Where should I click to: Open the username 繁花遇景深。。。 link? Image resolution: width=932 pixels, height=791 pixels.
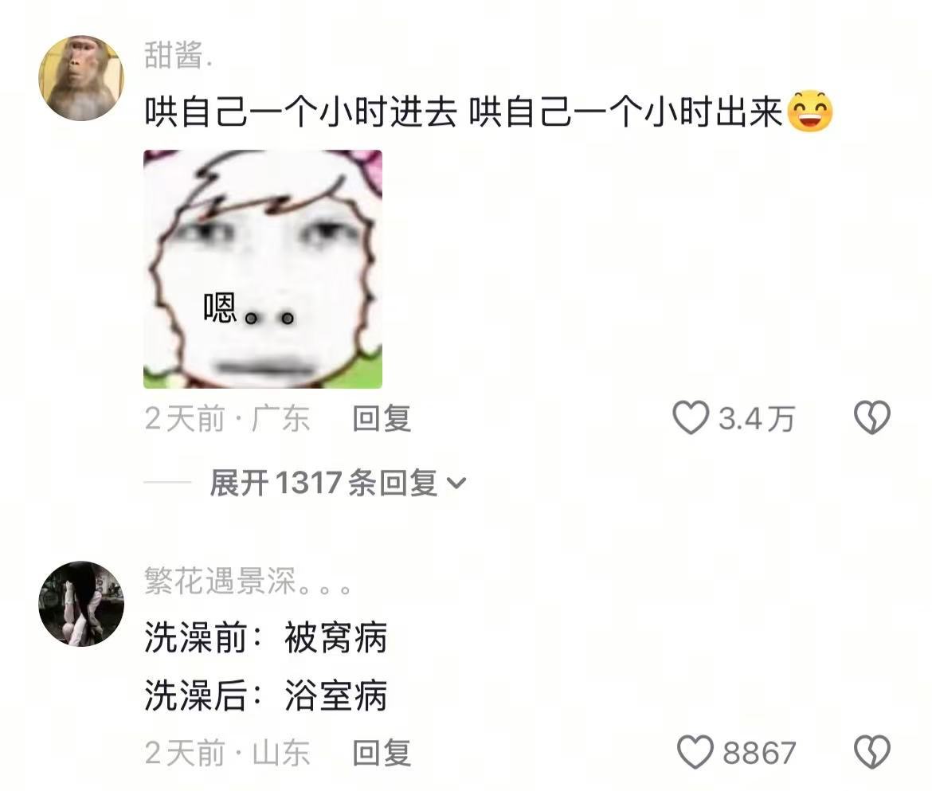point(248,581)
